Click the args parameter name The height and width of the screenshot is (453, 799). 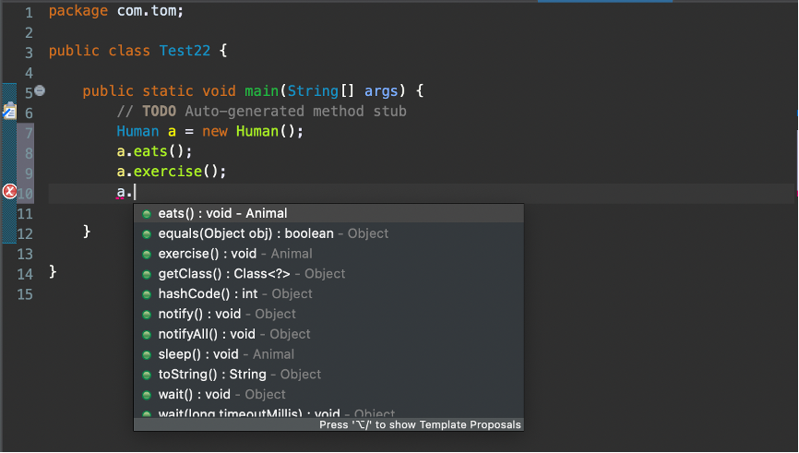coord(381,91)
